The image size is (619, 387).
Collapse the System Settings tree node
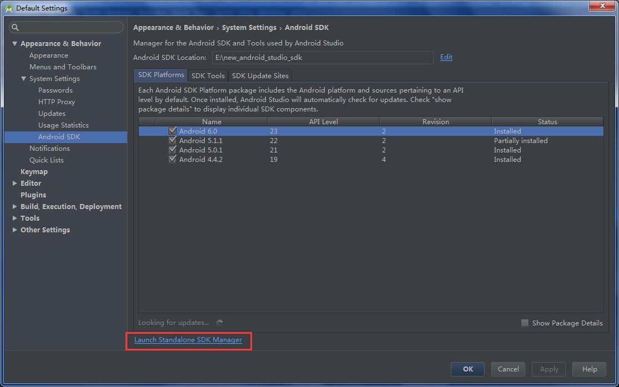pyautogui.click(x=23, y=79)
